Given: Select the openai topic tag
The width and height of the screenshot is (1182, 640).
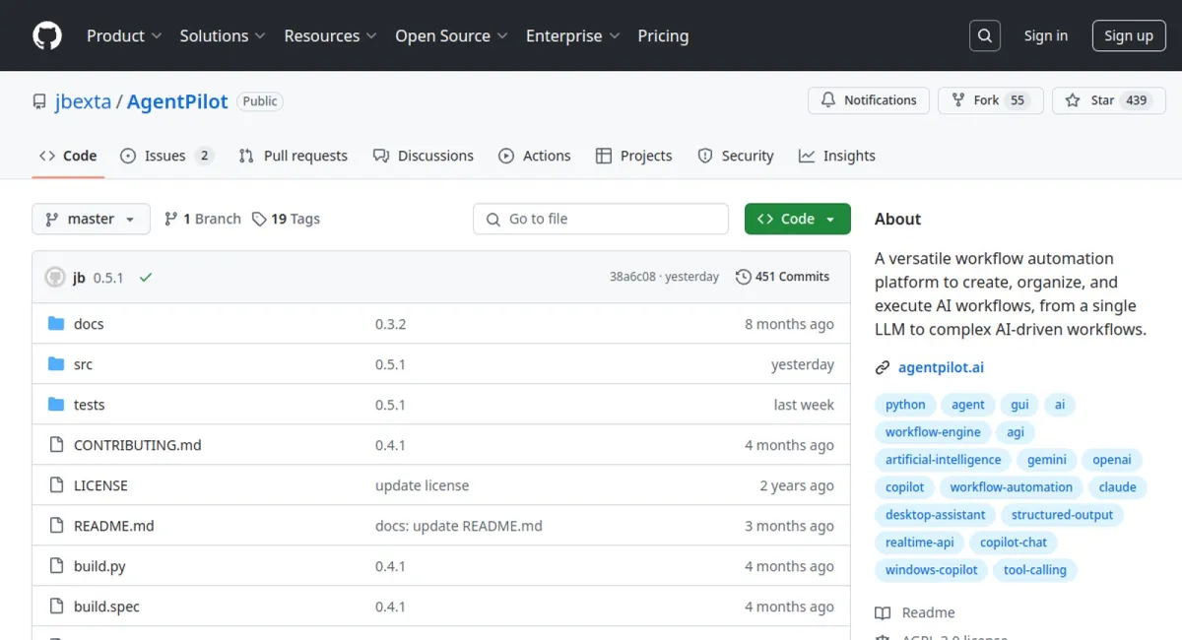Looking at the screenshot, I should point(1112,460).
